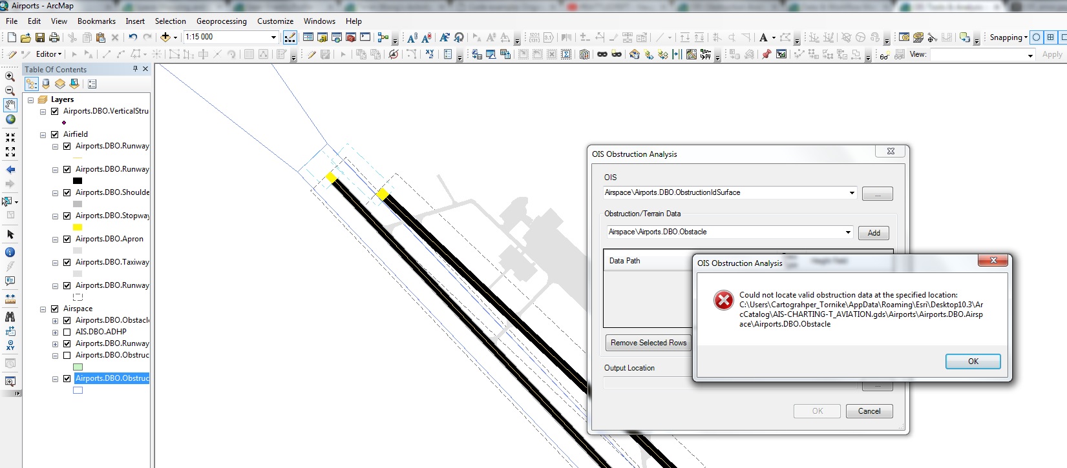
Task: Collapse the Airspace group layer
Action: pos(43,309)
